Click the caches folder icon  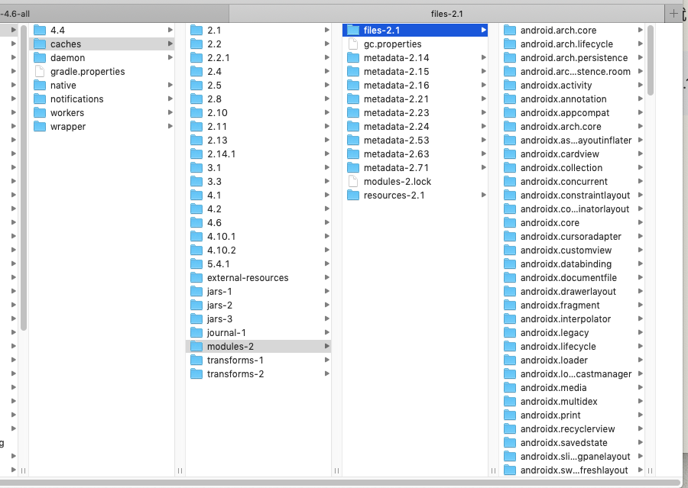pyautogui.click(x=40, y=44)
